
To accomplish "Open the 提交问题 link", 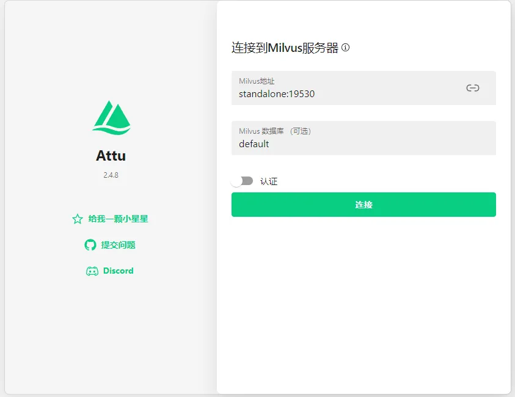I will 119,245.
